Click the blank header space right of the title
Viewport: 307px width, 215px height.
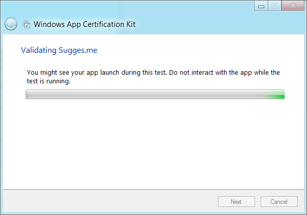219,24
